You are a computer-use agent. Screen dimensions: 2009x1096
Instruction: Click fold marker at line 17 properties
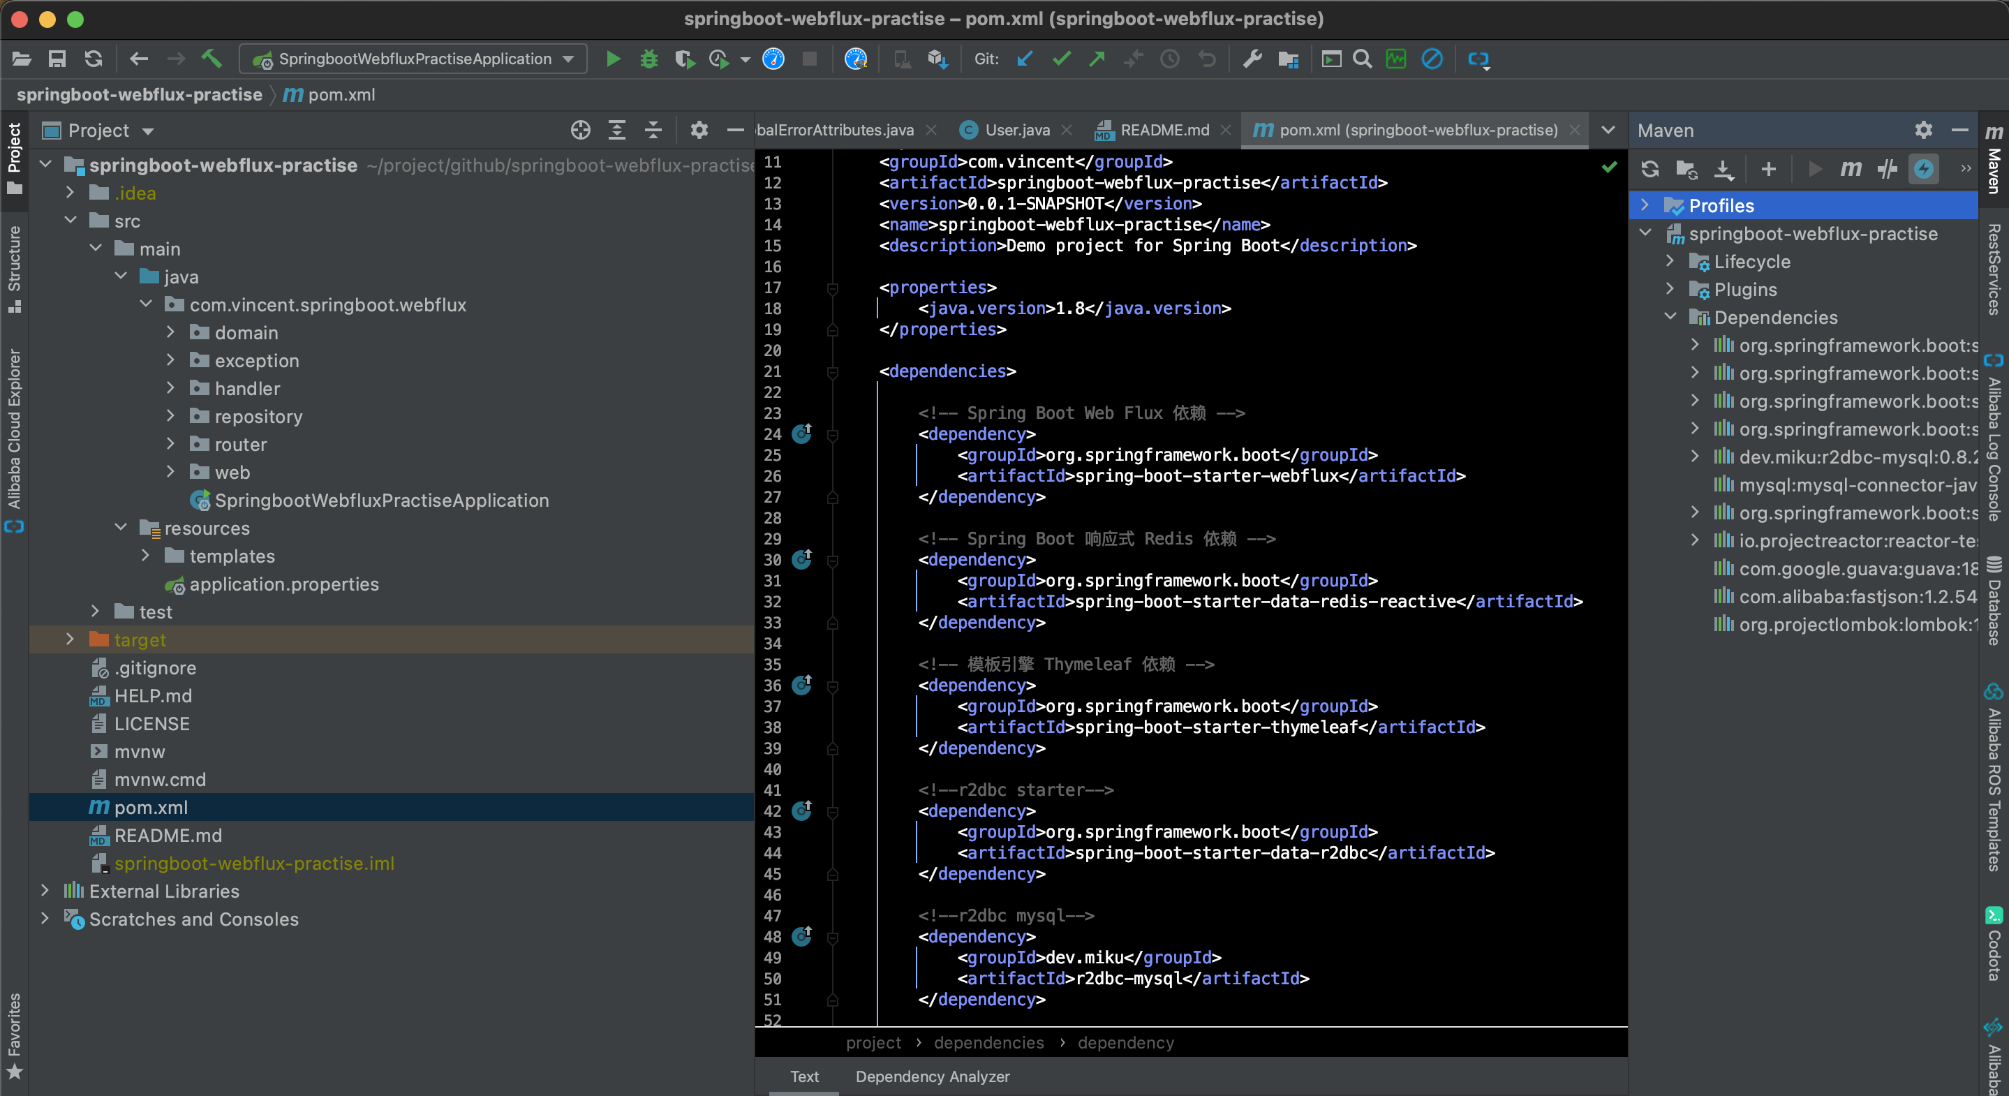(832, 288)
